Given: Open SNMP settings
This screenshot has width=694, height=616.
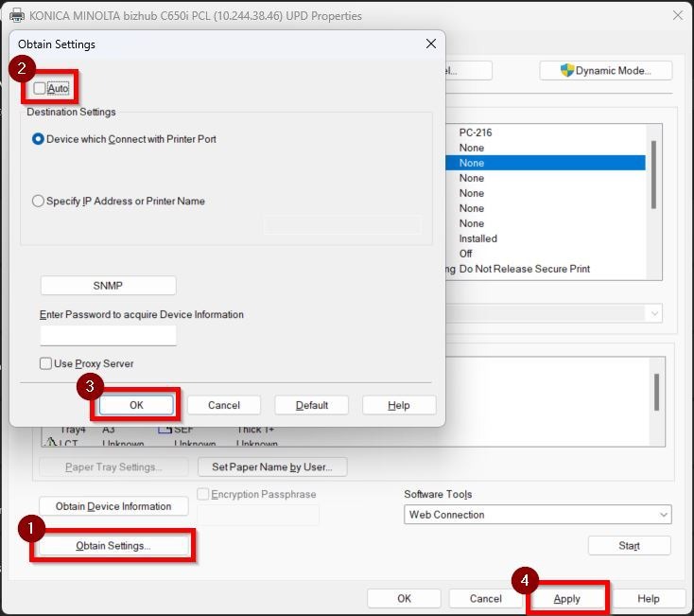Looking at the screenshot, I should 108,286.
